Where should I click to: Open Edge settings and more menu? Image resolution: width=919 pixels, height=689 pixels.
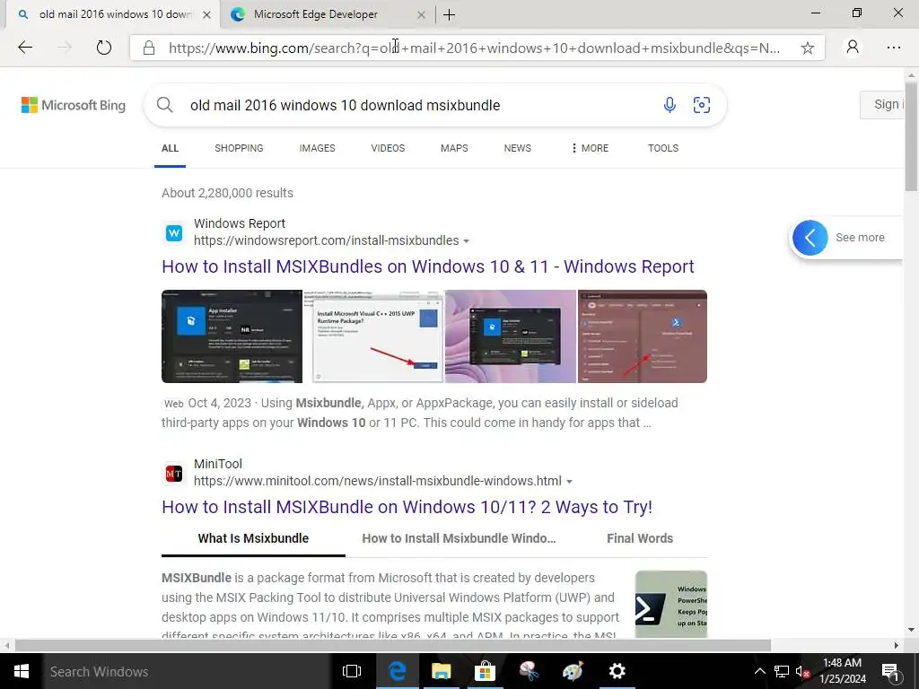pos(893,48)
